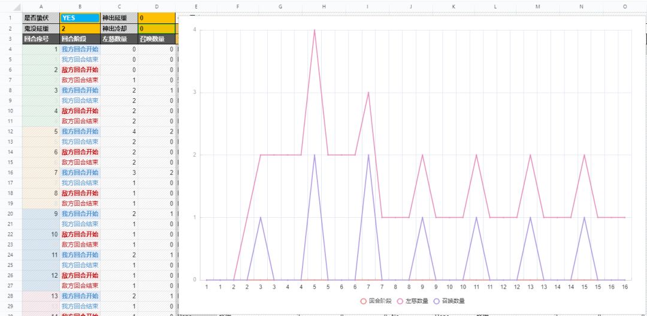
Task: Click 召唤数量 value 1 in row 8
Action: [x=156, y=90]
